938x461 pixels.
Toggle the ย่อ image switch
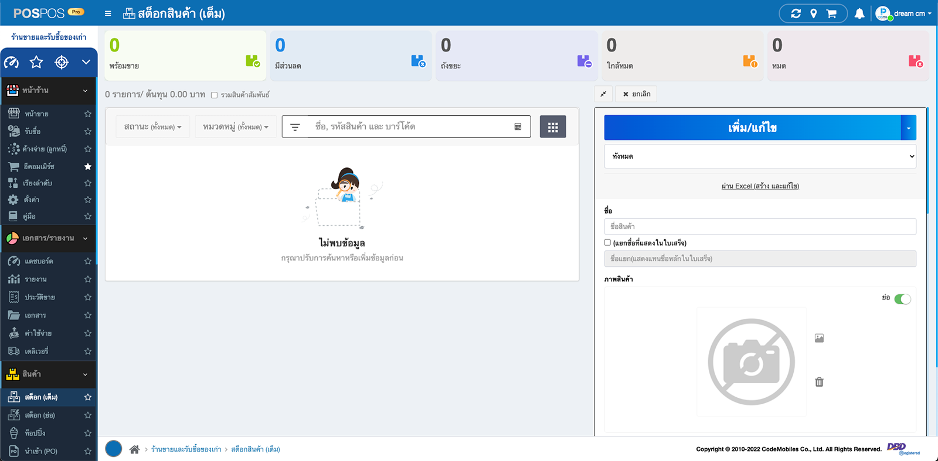click(902, 299)
